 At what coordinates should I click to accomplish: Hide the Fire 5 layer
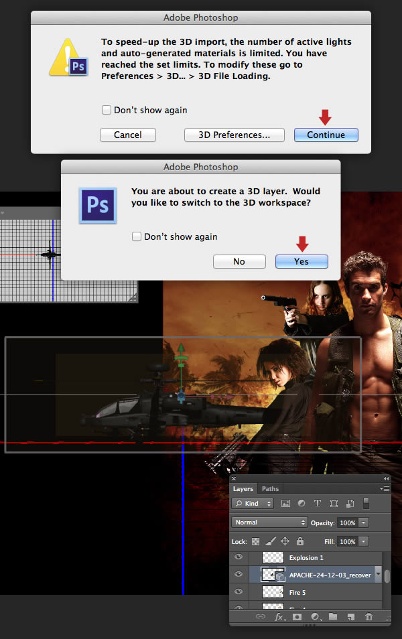tap(239, 591)
